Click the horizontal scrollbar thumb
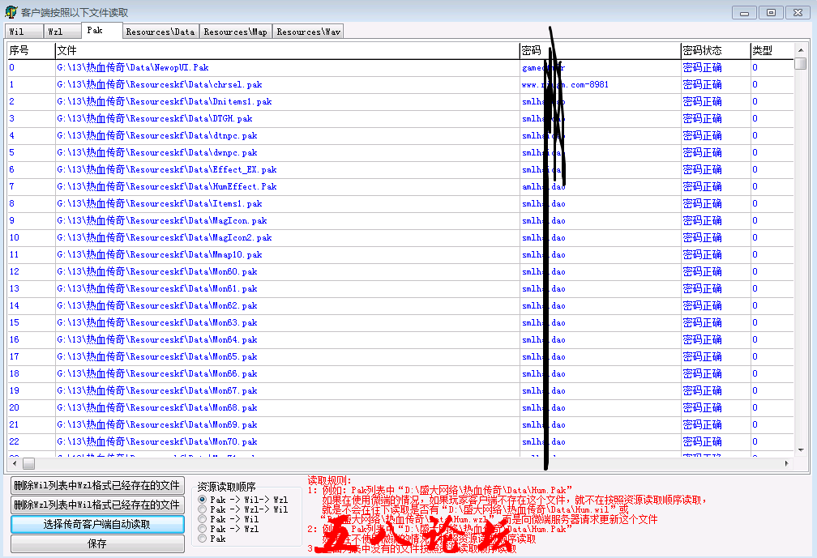817x558 pixels. click(28, 463)
